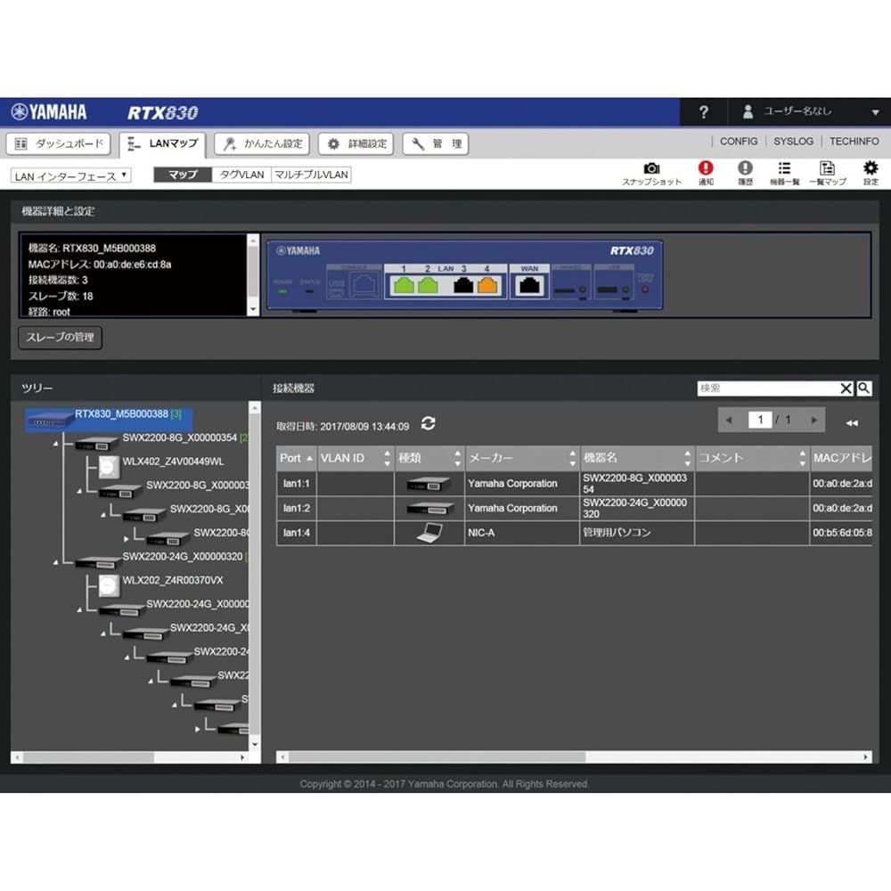Open the LAN インターフェース dropdown

coord(71,176)
